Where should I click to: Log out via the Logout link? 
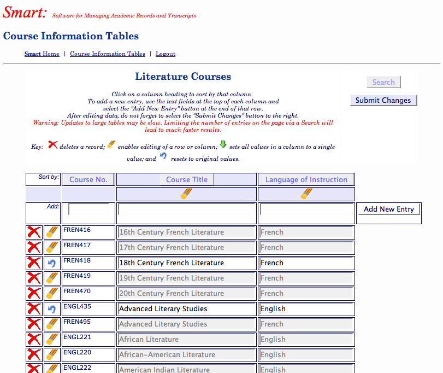[166, 54]
